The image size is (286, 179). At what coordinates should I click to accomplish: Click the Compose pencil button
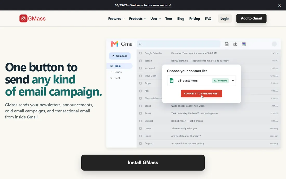pyautogui.click(x=120, y=56)
